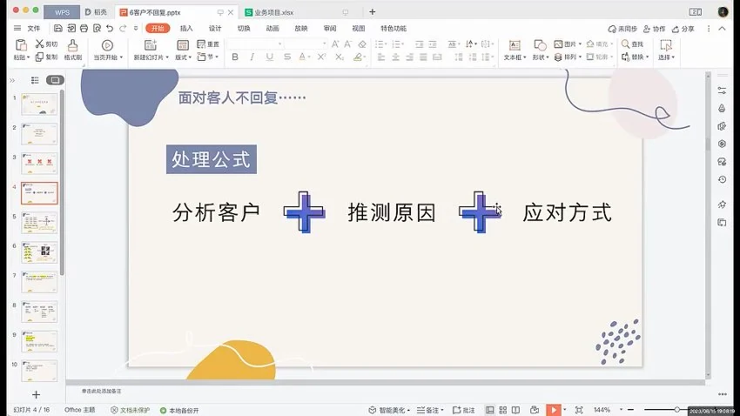Decrease font size with A- icon
This screenshot has width=740, height=416.
point(348,44)
